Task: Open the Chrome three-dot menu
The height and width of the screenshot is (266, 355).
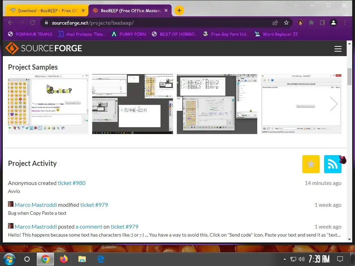Action: [x=345, y=23]
